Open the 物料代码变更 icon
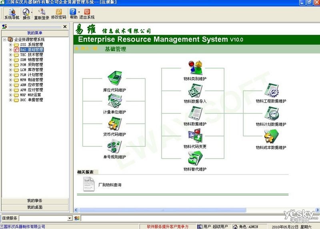Viewport: 320px width, 229px height. tap(195, 135)
